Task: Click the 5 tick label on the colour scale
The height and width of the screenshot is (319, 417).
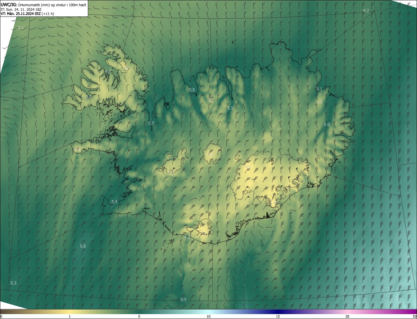Action: [x=139, y=316]
